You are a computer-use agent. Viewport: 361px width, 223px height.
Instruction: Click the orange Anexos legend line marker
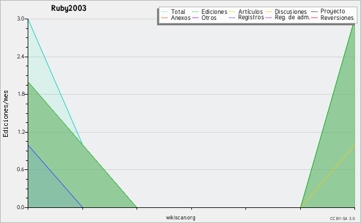(x=165, y=17)
